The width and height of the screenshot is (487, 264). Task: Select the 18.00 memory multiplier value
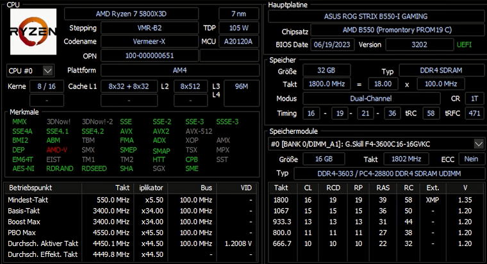pos(383,84)
